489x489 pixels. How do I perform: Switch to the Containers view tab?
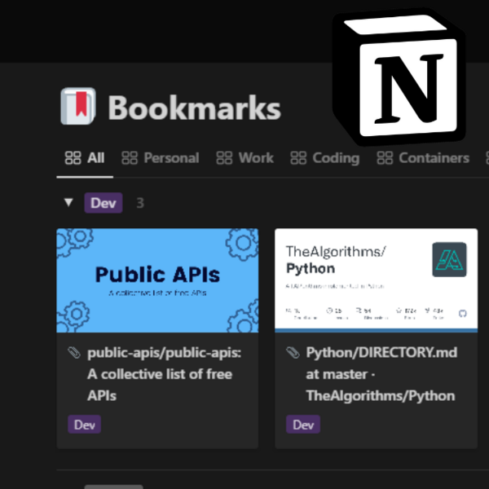click(x=423, y=158)
